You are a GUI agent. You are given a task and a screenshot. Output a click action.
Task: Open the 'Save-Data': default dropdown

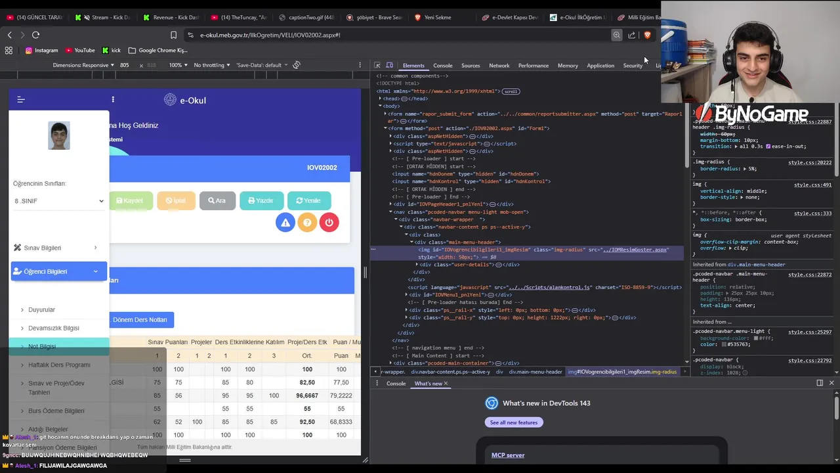[262, 65]
